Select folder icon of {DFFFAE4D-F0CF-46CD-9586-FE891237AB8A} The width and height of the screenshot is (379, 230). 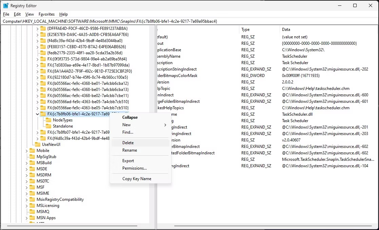(43, 28)
